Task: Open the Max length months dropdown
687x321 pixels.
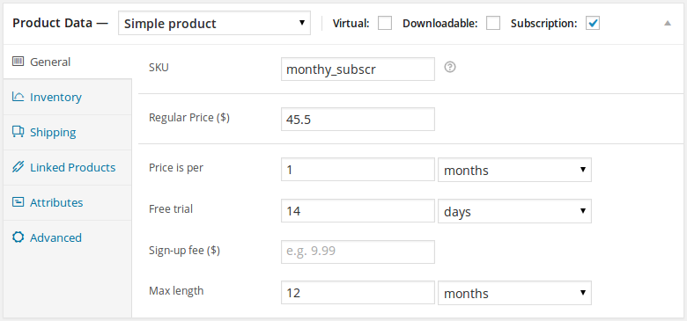Action: (x=515, y=293)
